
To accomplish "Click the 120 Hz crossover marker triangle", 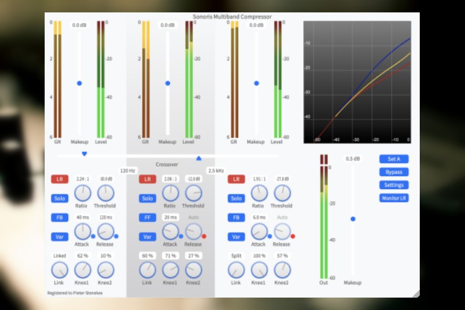I will tap(84, 154).
